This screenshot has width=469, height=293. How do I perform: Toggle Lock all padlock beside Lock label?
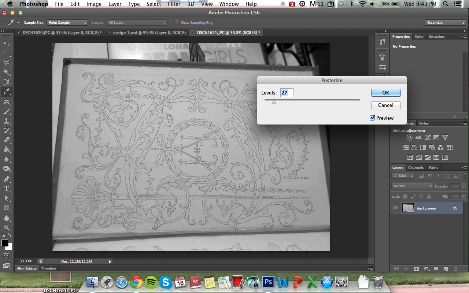click(429, 197)
